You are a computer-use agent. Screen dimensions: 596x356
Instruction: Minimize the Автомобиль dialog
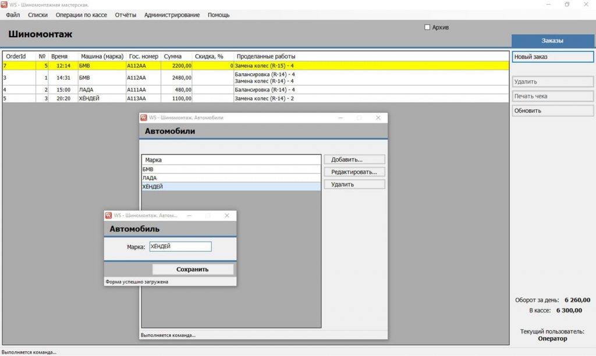pyautogui.click(x=189, y=215)
